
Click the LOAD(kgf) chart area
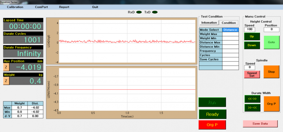[127, 41]
